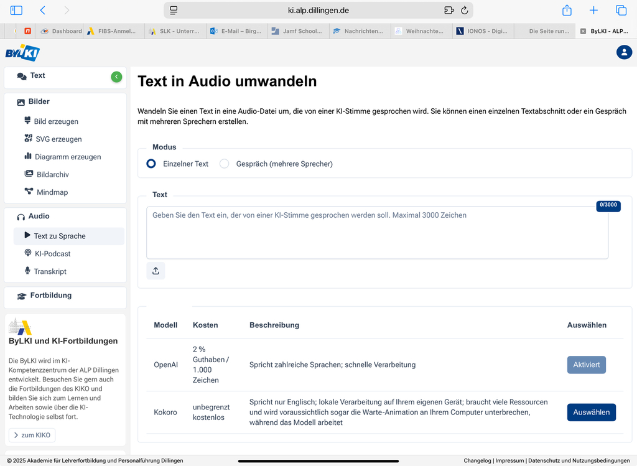Open the tab overview icon
The height and width of the screenshot is (466, 637).
(x=621, y=11)
